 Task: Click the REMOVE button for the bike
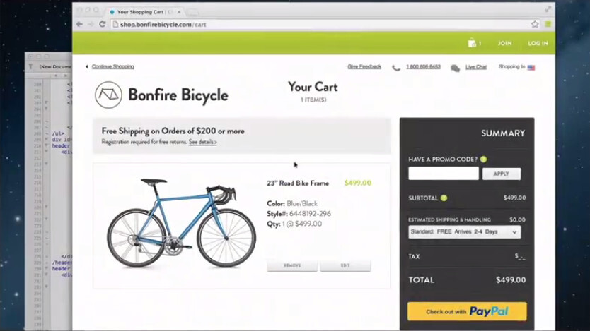(292, 265)
